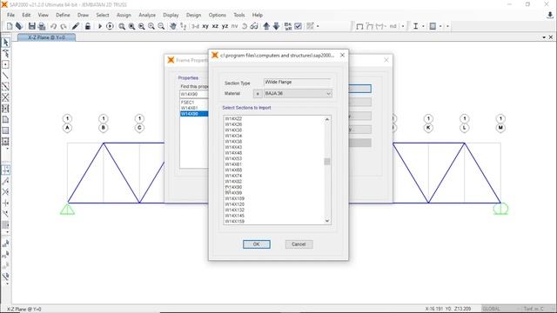Click the sections list scrollbar thumb
This screenshot has height=313, width=557.
click(327, 162)
